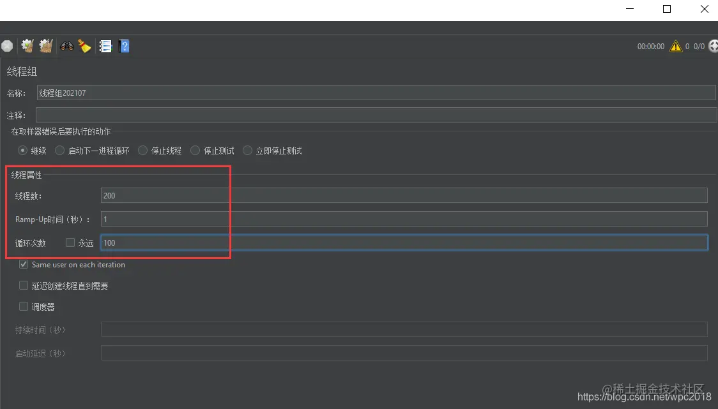Click the 0/0 active threads counter

[x=699, y=47]
